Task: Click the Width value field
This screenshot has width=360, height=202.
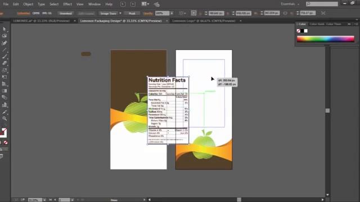Action: [x=272, y=13]
